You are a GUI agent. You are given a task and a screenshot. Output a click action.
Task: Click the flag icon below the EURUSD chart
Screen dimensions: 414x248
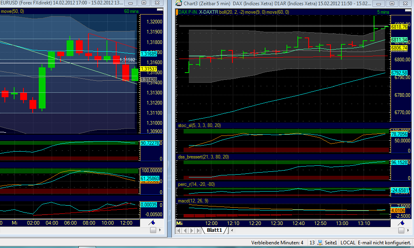click(151, 223)
